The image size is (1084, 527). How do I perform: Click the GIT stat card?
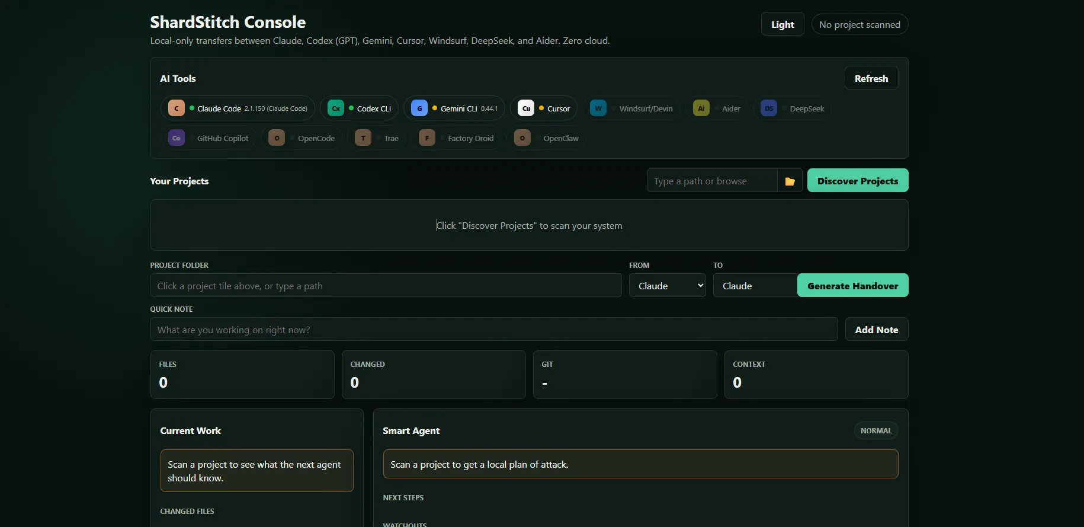(625, 375)
